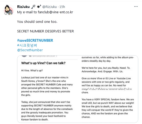Open the attached email screenshot image
This screenshot has width=142, height=124.
pyautogui.click(x=78, y=89)
